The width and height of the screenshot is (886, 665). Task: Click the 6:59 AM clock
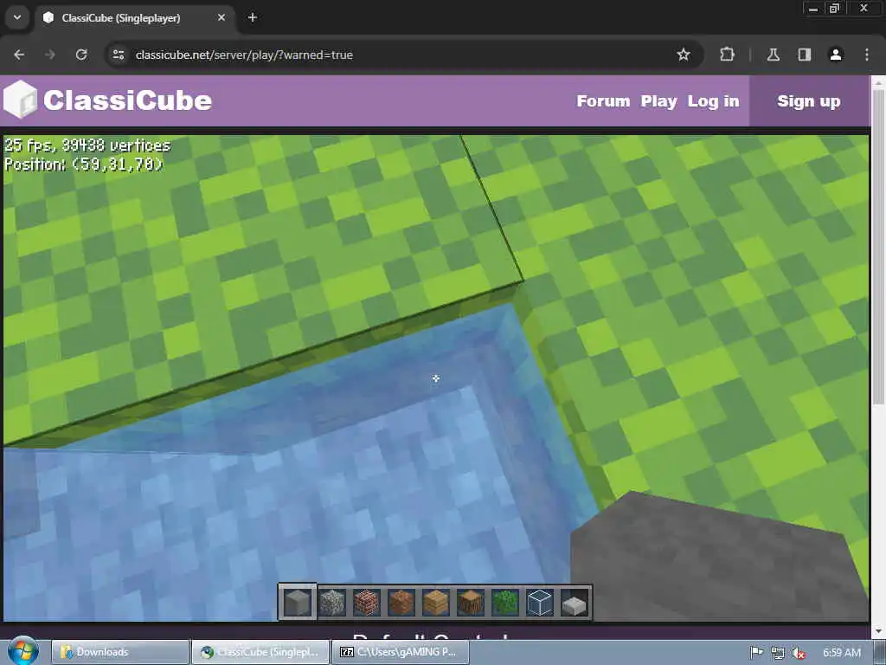(x=842, y=653)
